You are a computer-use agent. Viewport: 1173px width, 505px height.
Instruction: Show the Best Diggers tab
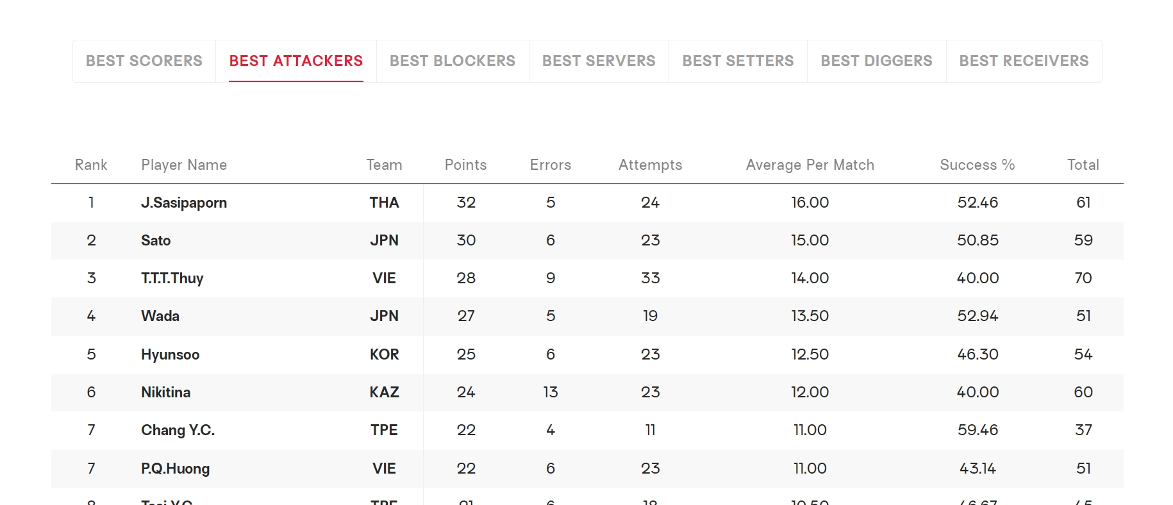[x=876, y=61]
